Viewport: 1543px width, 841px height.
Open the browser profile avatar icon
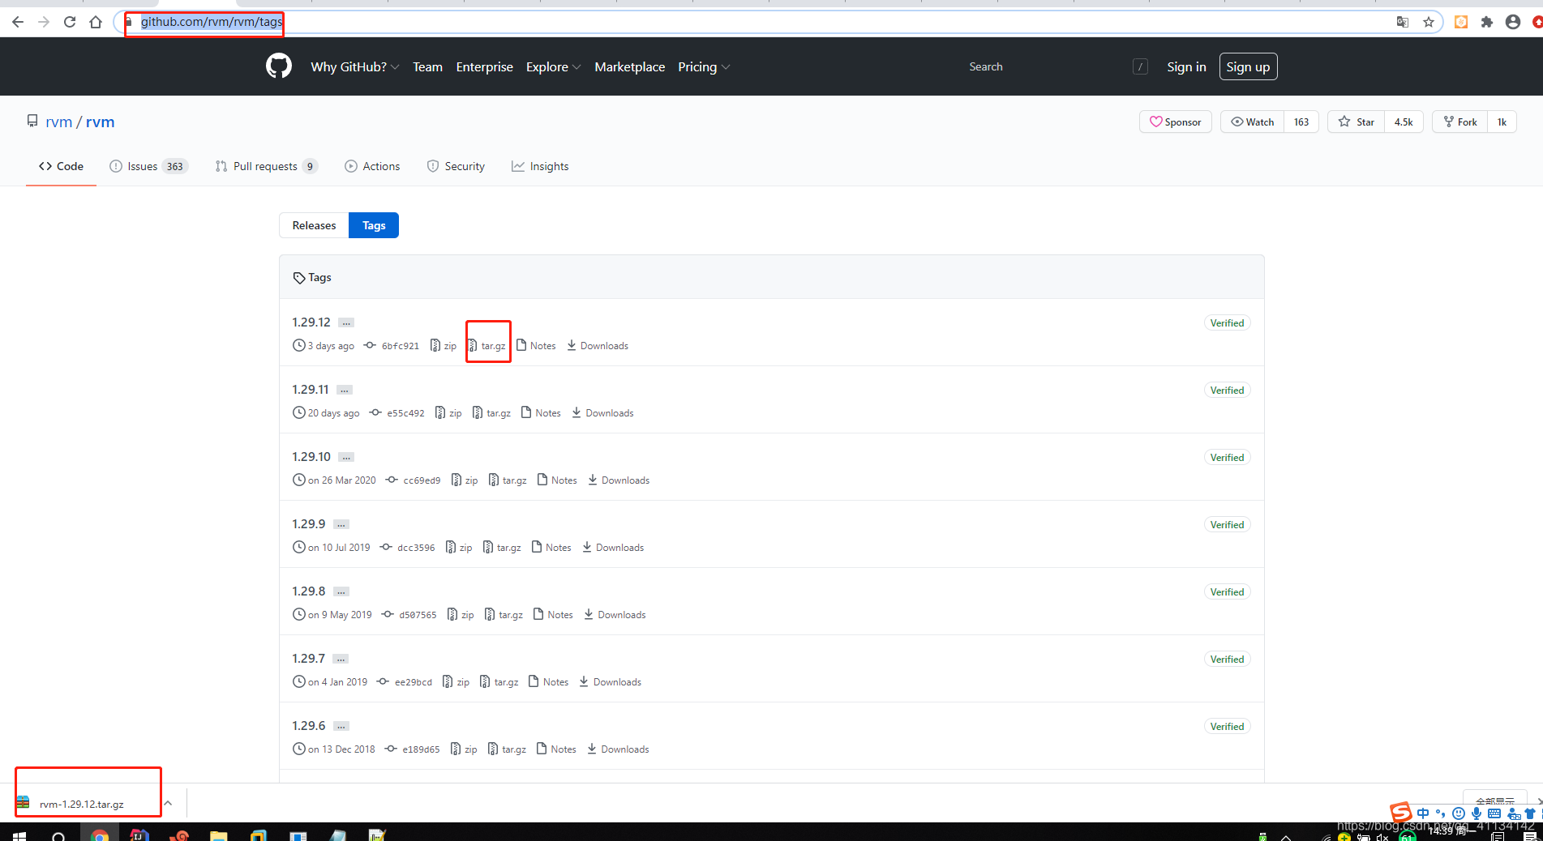1513,22
